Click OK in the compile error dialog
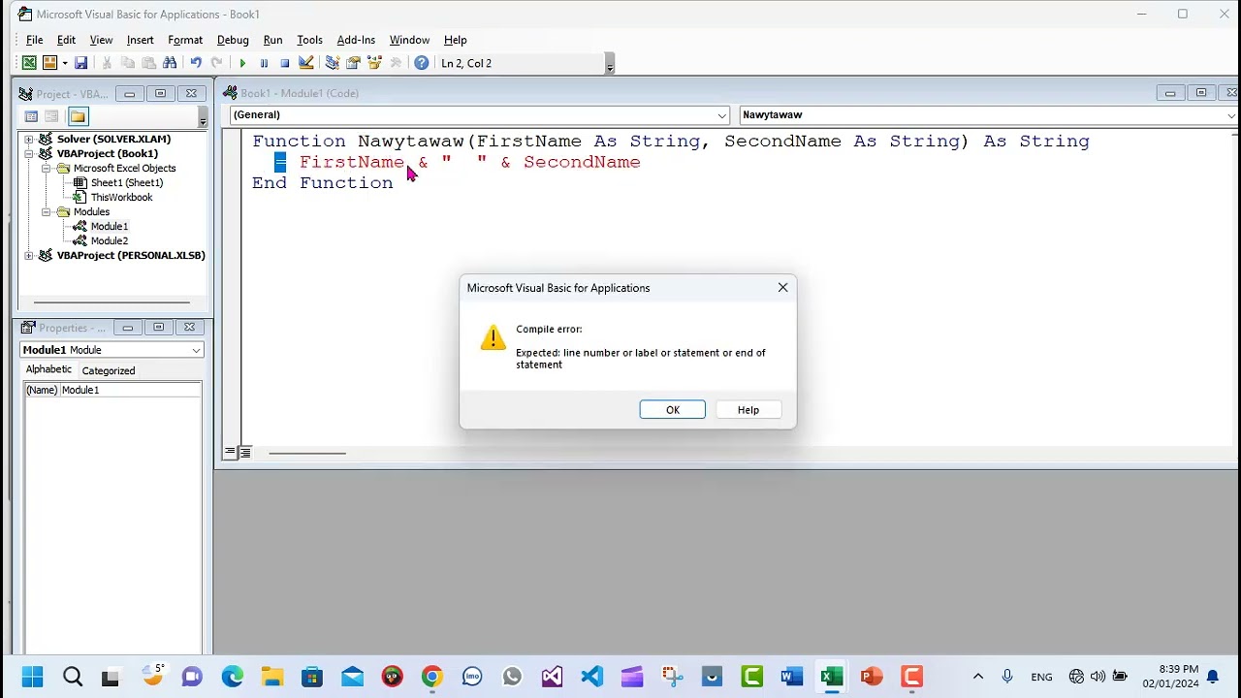This screenshot has width=1241, height=698. click(x=673, y=410)
